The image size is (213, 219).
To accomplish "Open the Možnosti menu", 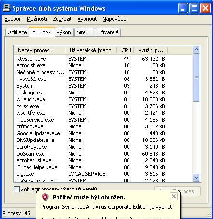I will coord(37,19).
